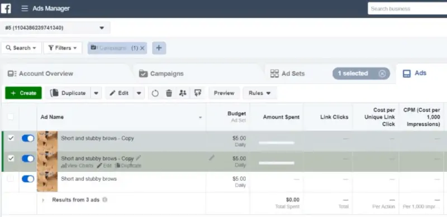Image resolution: width=447 pixels, height=217 pixels.
Task: Turn off the 'Short and stubby brows' ad without Copy
Action: [x=28, y=179]
